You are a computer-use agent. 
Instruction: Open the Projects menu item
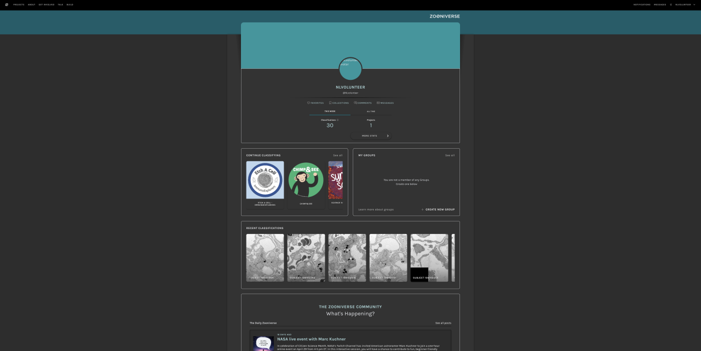[x=18, y=4]
